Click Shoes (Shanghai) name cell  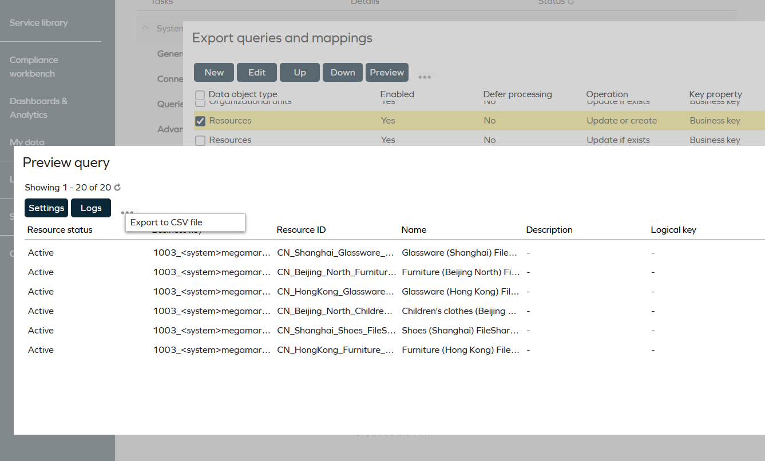point(461,331)
